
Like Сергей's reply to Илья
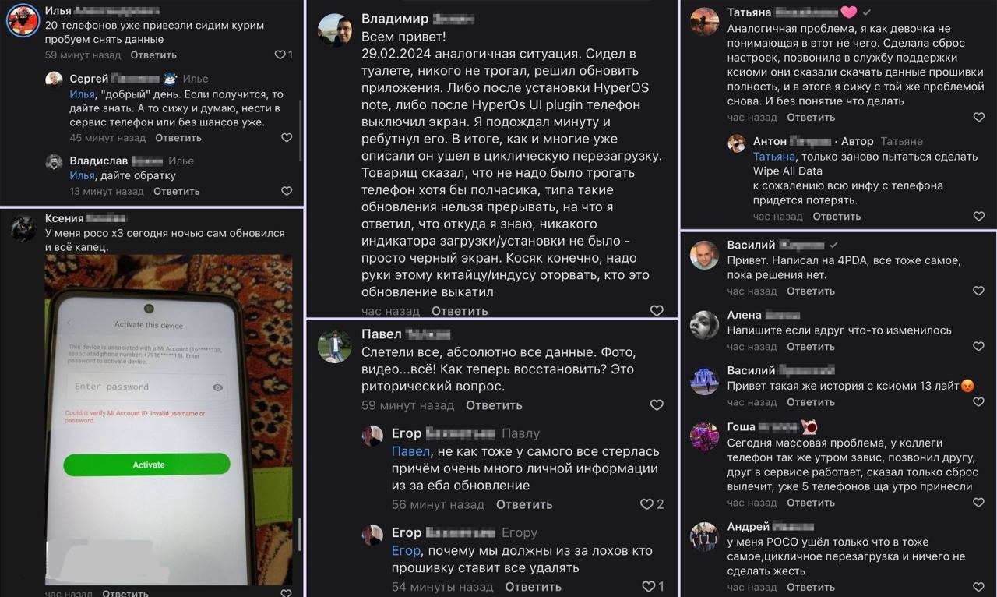(287, 137)
